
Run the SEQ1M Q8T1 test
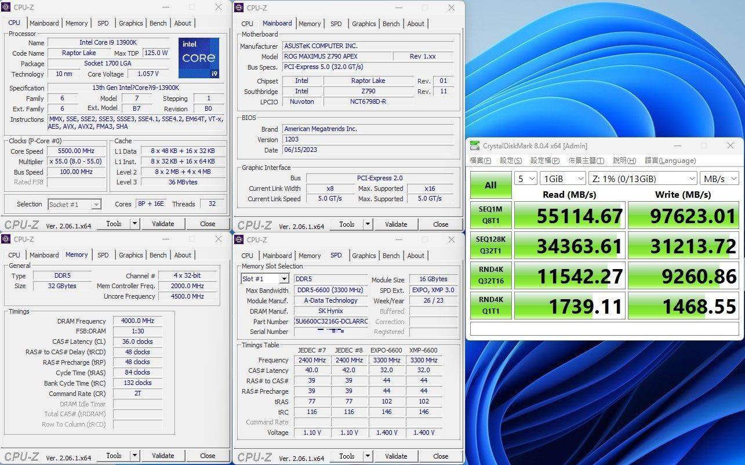[x=490, y=215]
